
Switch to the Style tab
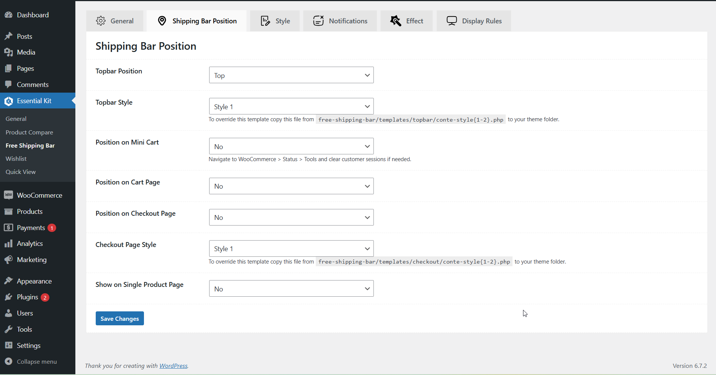275,21
